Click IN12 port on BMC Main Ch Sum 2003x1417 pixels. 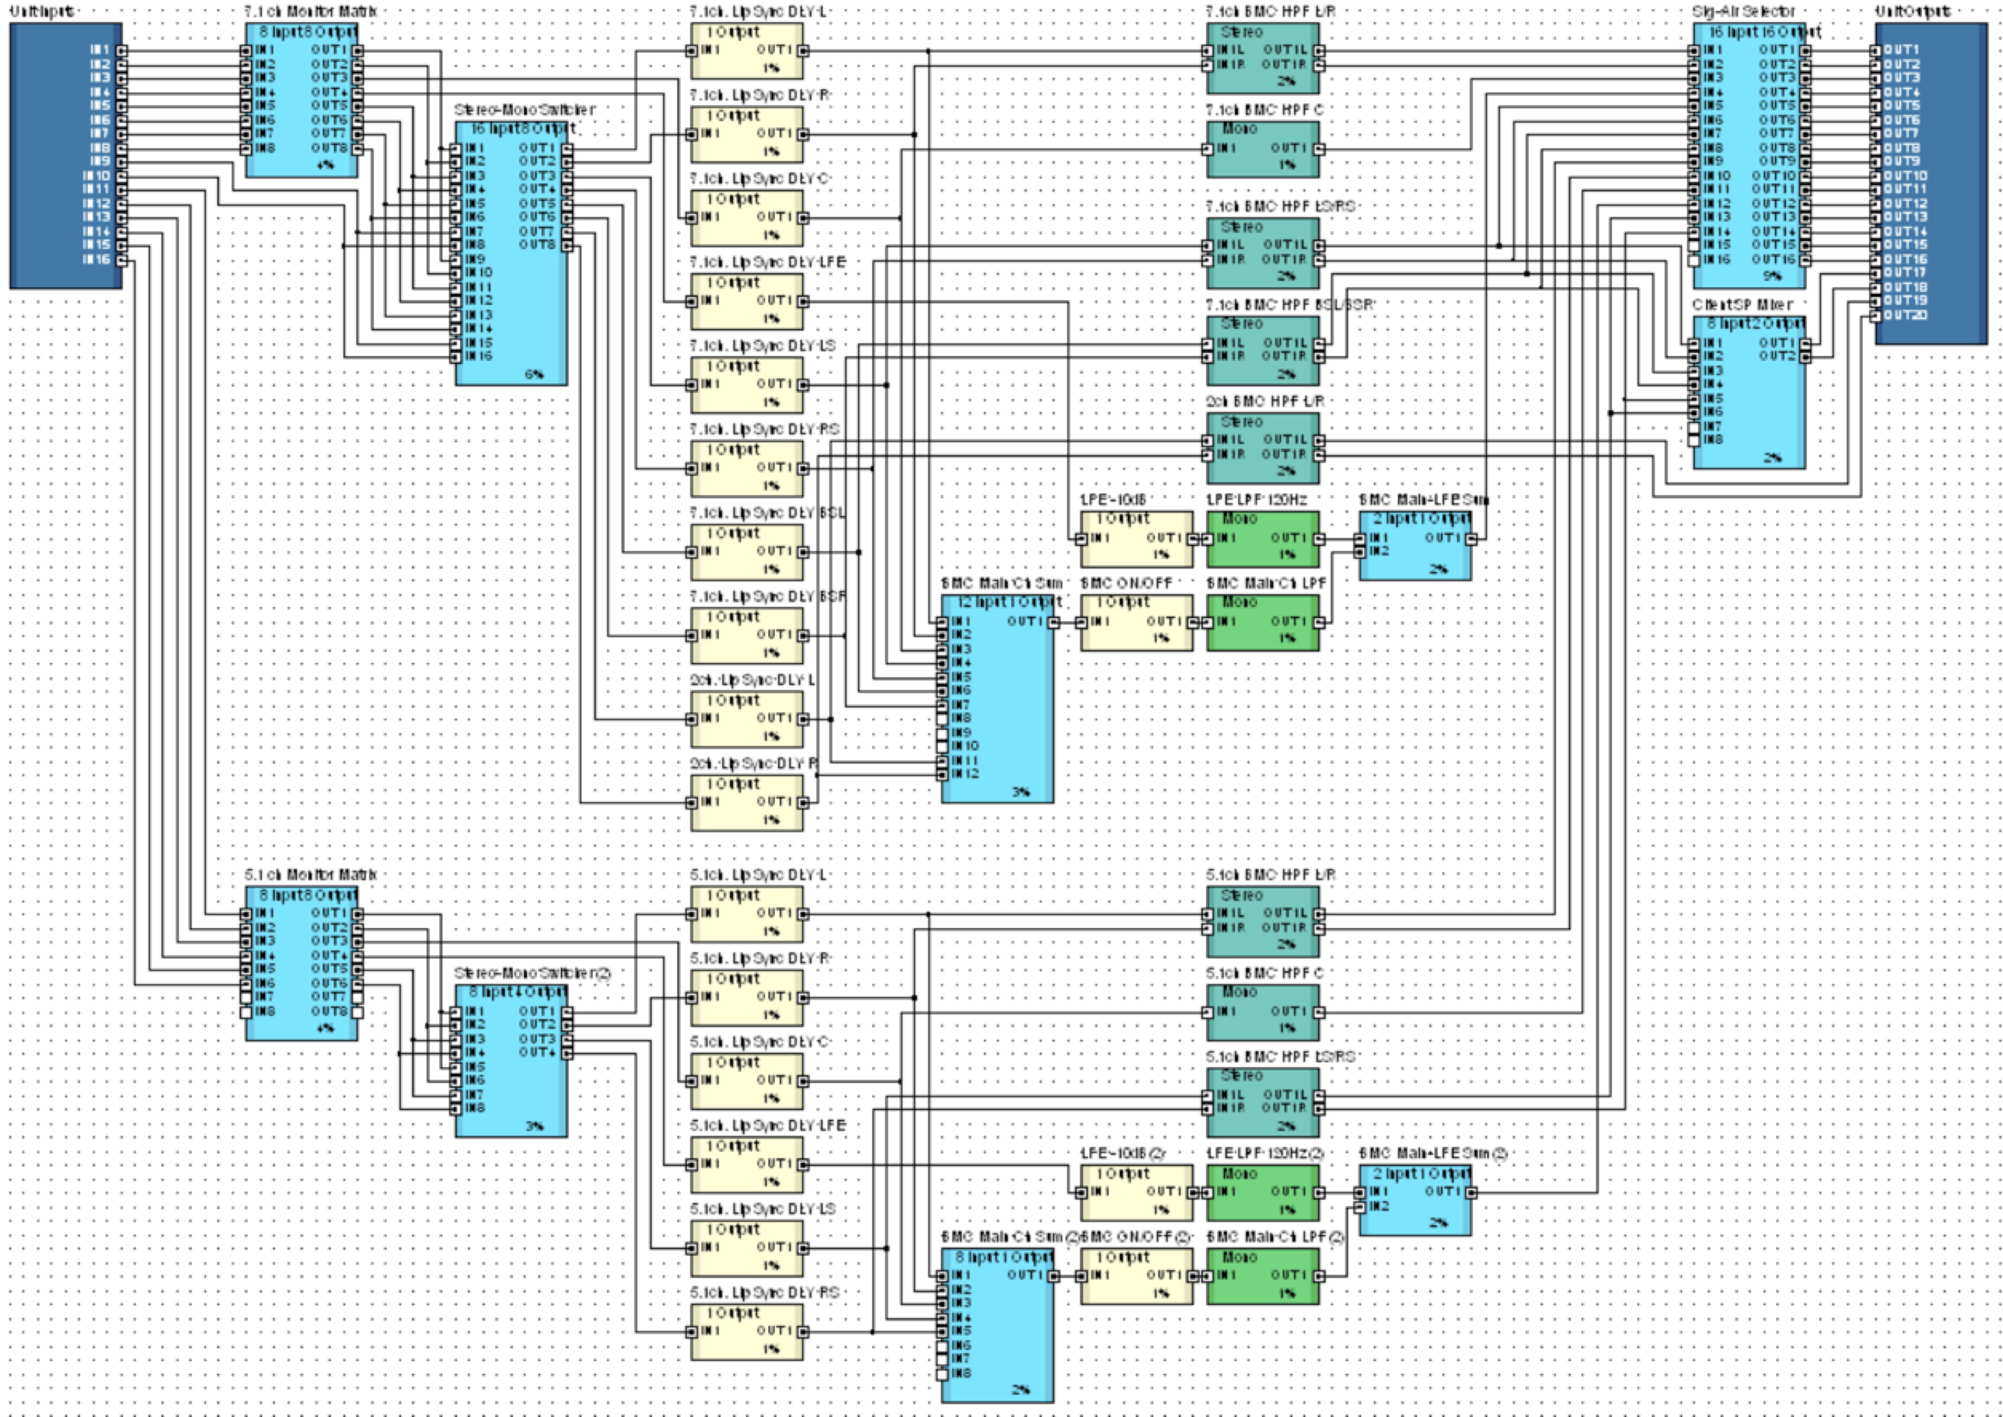[x=942, y=774]
